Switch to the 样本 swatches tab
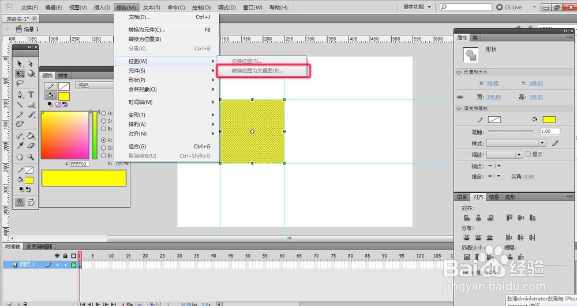The width and height of the screenshot is (577, 306). click(63, 75)
